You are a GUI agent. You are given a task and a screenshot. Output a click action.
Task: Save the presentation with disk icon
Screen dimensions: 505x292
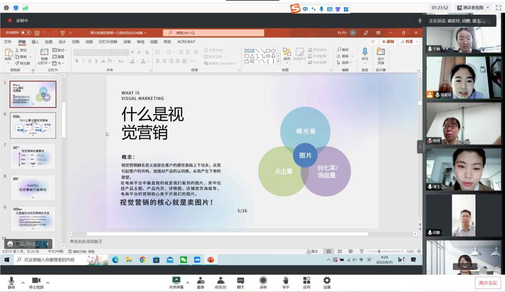(x=37, y=33)
